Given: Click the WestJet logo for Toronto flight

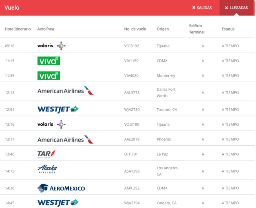Looking at the screenshot, I should [57, 109].
